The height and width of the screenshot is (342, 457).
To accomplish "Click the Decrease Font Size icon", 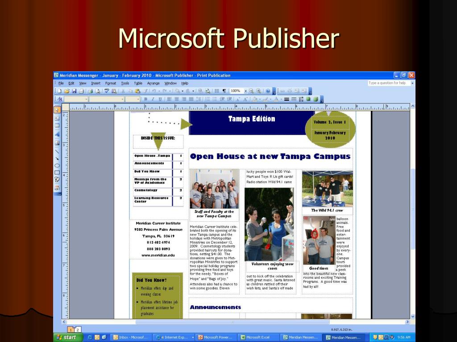I will 238,99.
